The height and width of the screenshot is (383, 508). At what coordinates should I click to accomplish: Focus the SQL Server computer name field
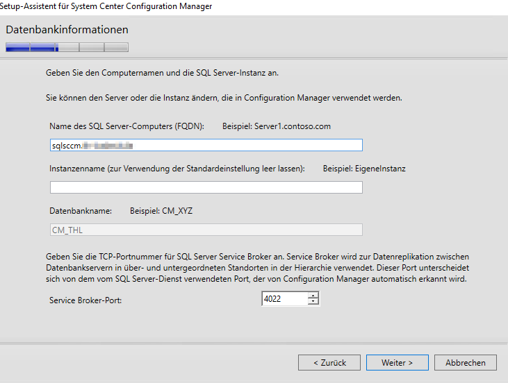[206, 145]
